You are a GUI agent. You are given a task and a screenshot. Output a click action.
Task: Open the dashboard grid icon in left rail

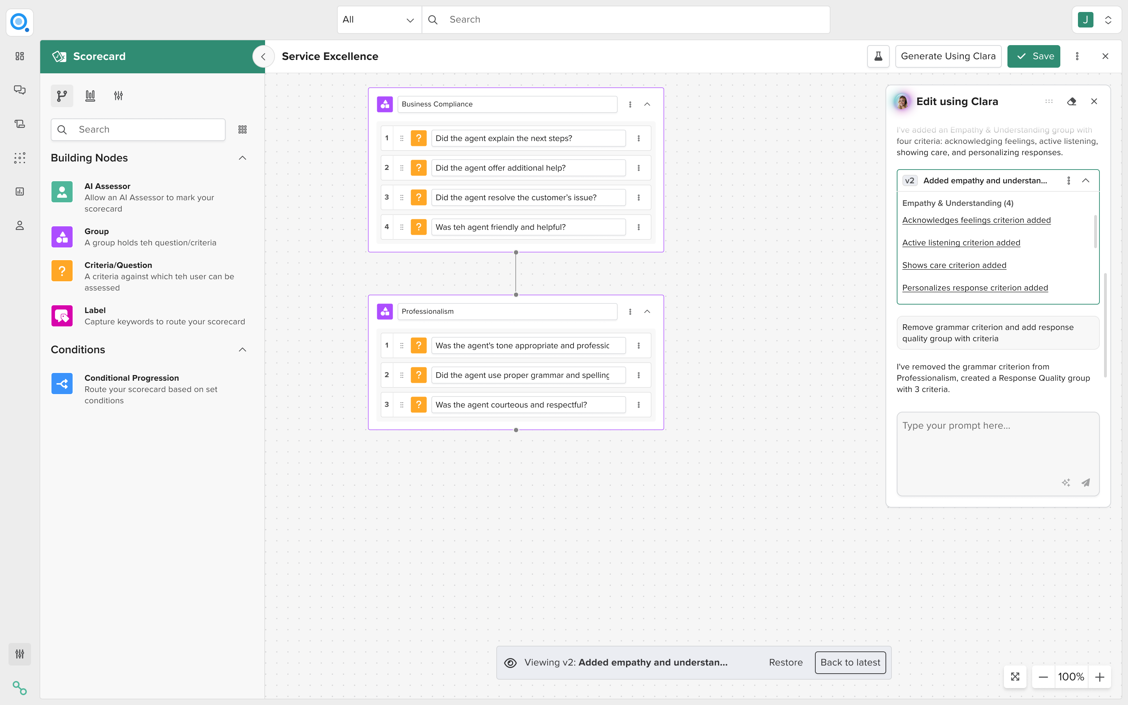(x=20, y=56)
